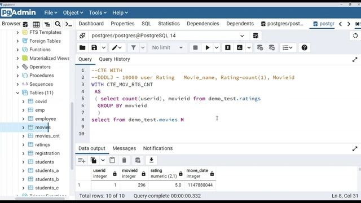This screenshot has height=203, width=361.
Task: Open the Macros list dropdown
Action: (288, 47)
